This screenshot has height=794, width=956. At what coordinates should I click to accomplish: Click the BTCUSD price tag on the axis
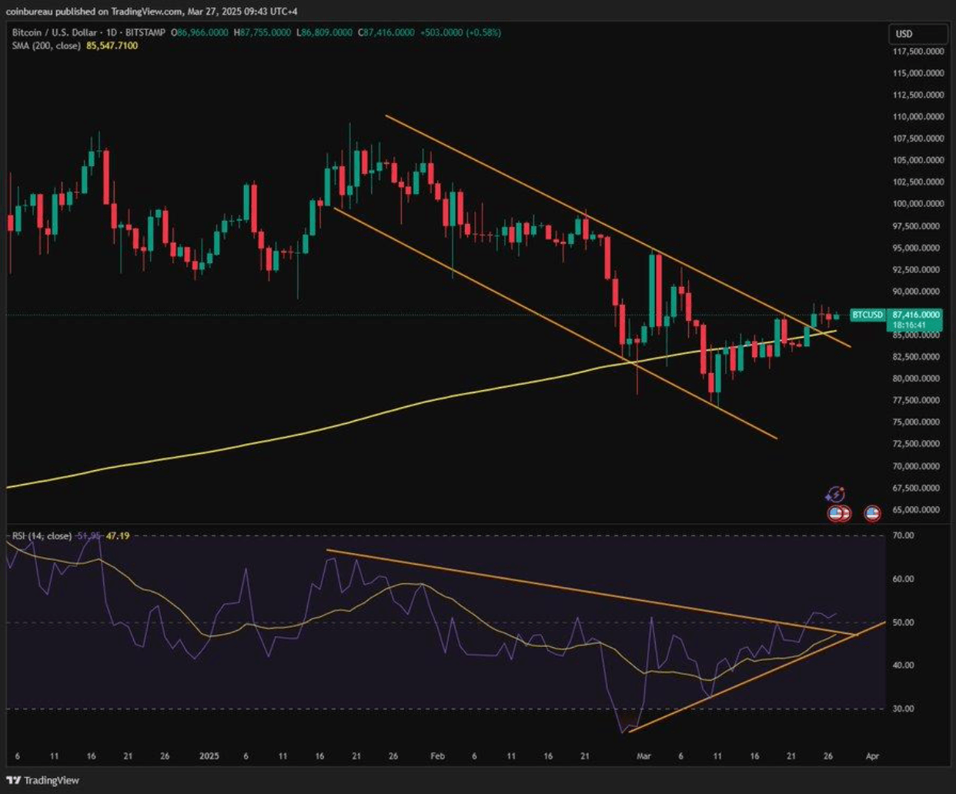tap(867, 314)
